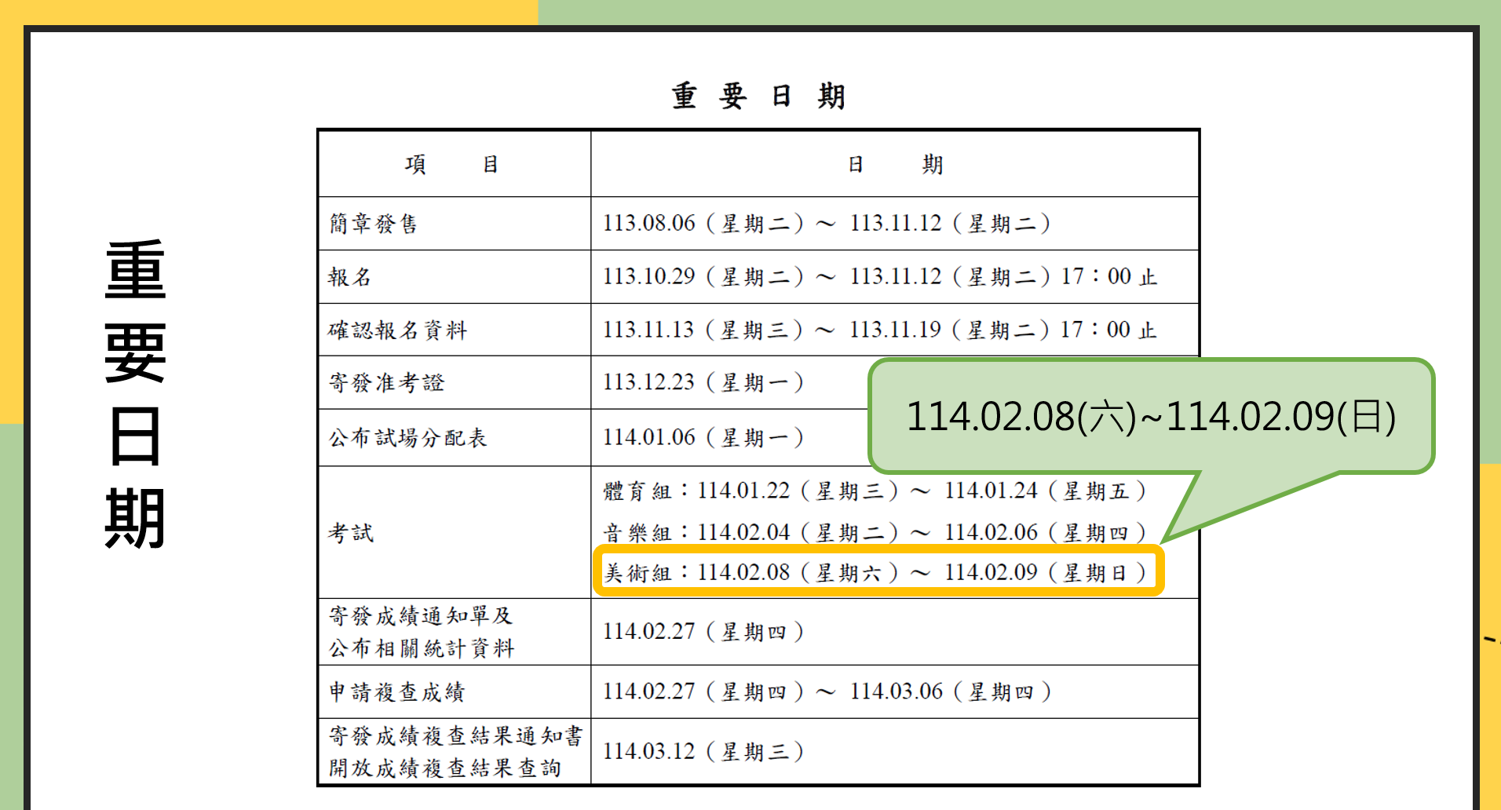Click the 音樂組 exam date line
The width and height of the screenshot is (1501, 810).
pos(874,533)
